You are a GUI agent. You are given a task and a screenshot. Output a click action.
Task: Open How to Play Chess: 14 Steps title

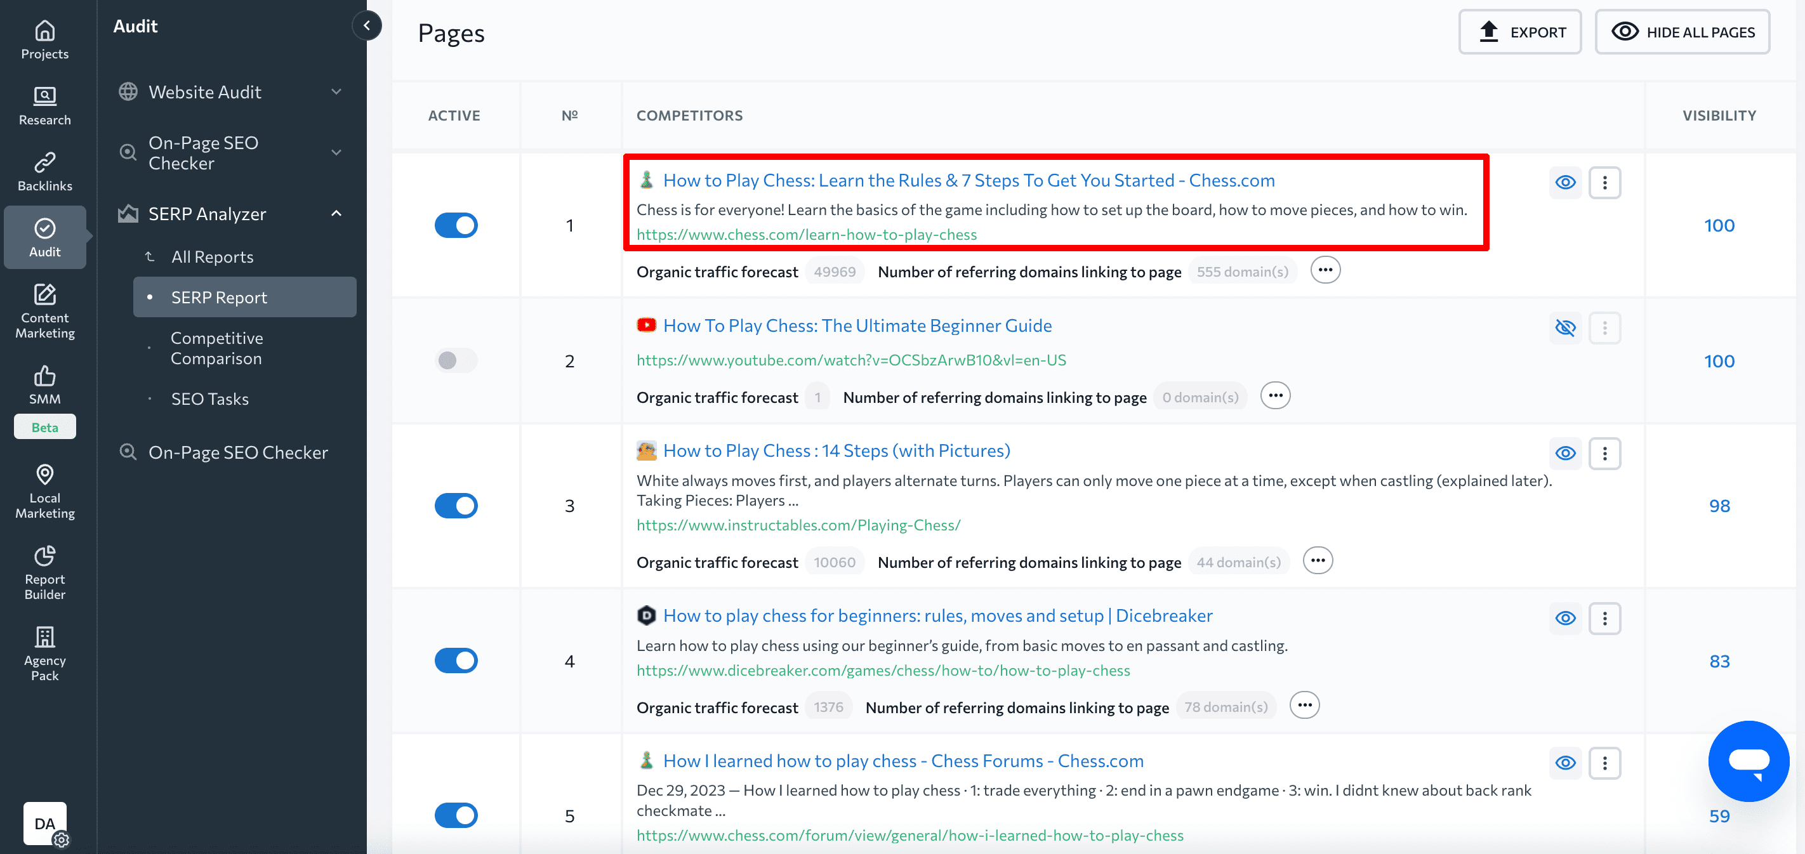pyautogui.click(x=836, y=450)
